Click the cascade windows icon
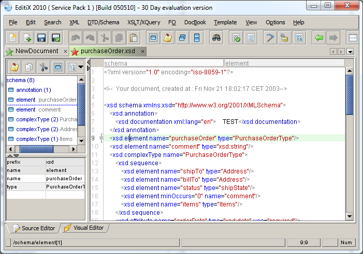363x254 pixels. [182, 38]
